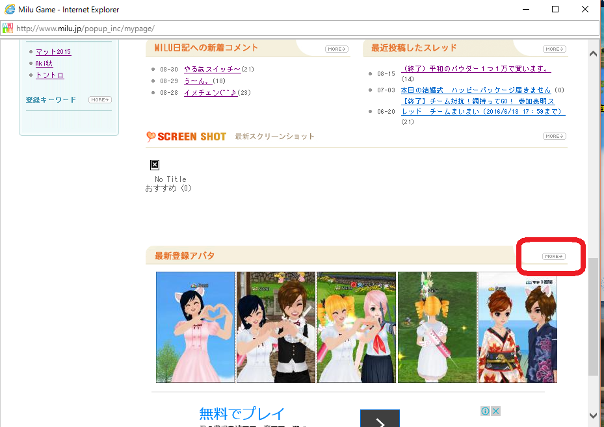
Task: Click the 無料でプレイ ad headline
Action: pyautogui.click(x=242, y=414)
